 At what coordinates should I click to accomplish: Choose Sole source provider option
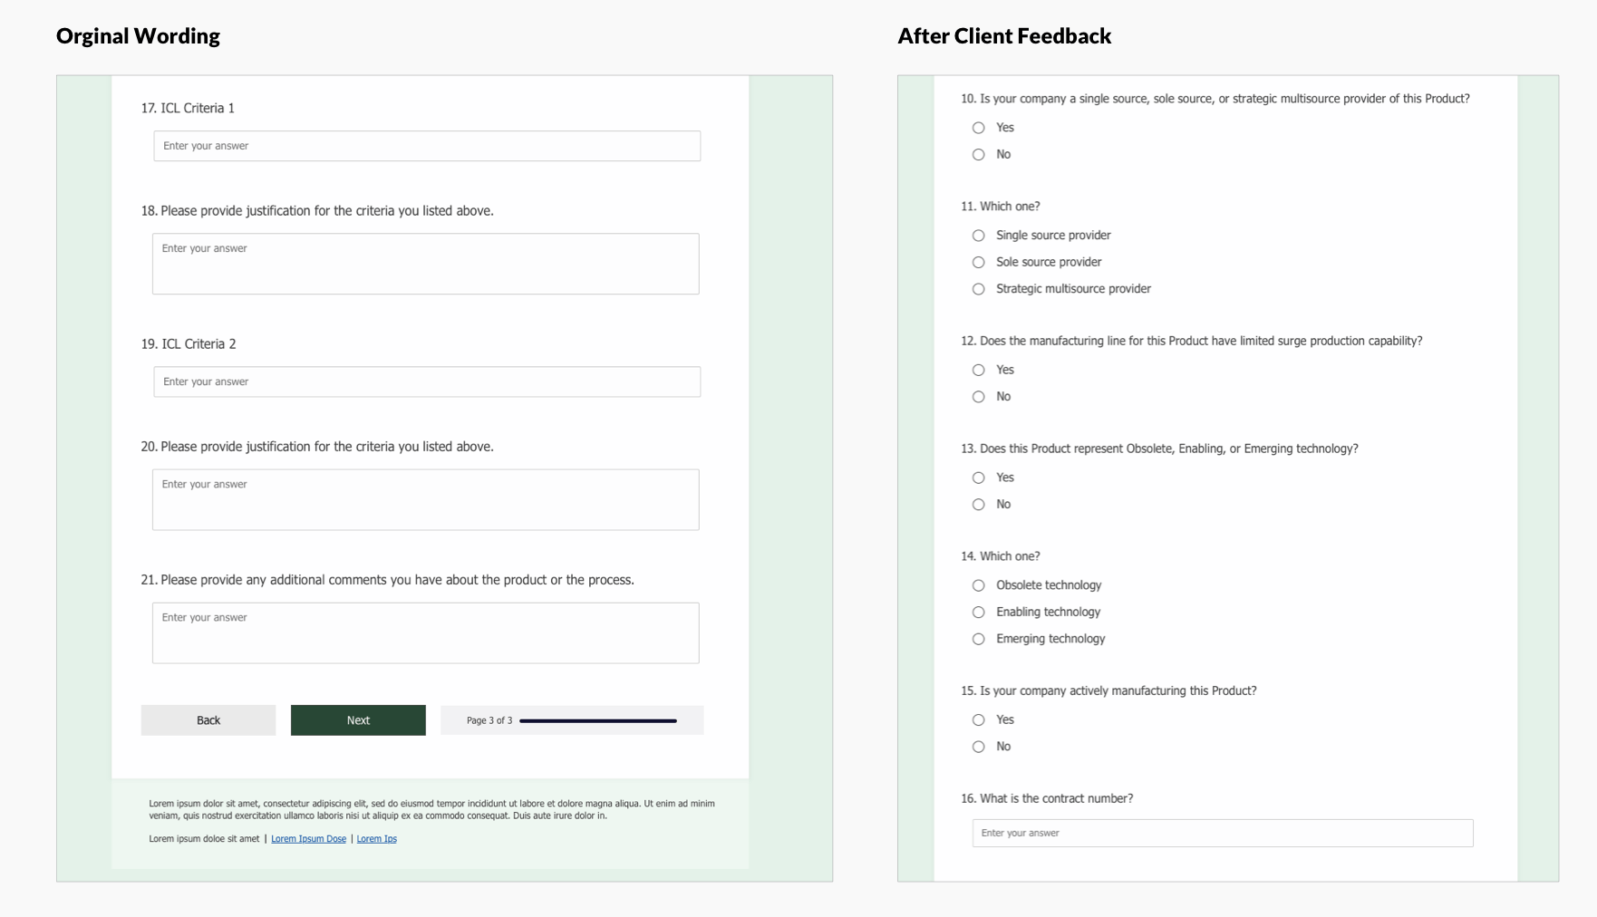979,263
